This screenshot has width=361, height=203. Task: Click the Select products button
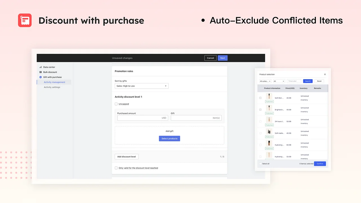169,139
